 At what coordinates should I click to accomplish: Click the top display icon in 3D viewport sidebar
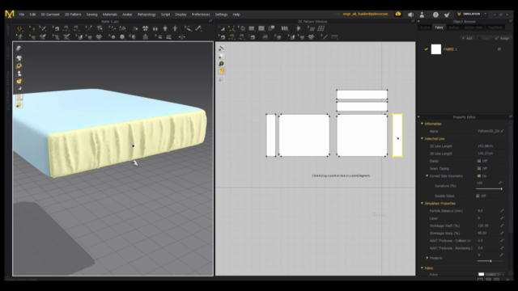(19, 48)
